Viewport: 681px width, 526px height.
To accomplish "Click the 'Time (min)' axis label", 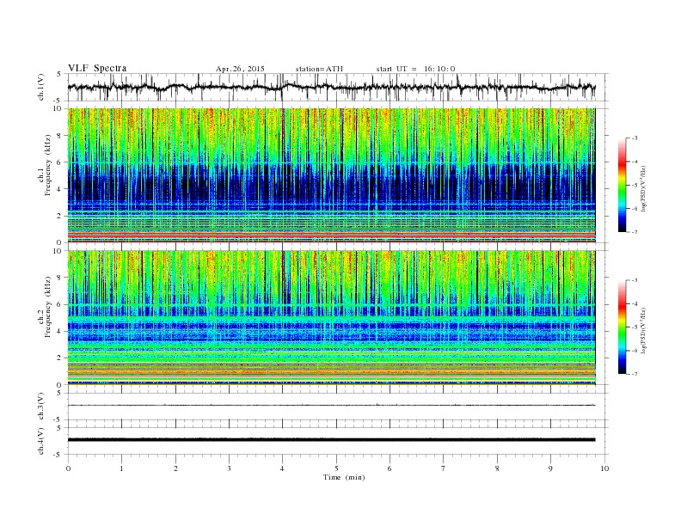I will click(x=344, y=477).
